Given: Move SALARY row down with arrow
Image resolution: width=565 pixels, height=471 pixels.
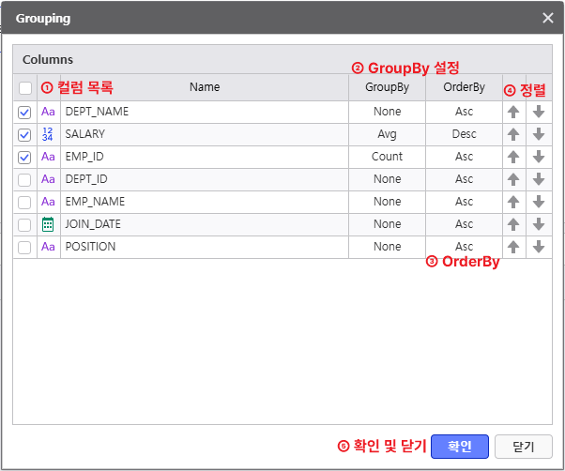Looking at the screenshot, I should click(539, 134).
